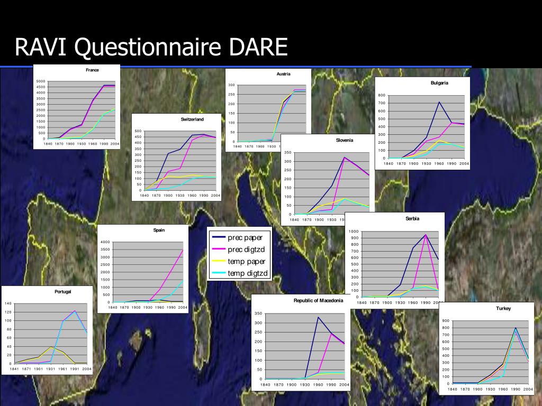Click the Bulgaria chart plot area

[x=427, y=127]
